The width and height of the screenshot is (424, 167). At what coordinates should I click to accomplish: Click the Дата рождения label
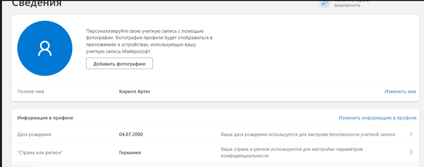click(x=34, y=135)
